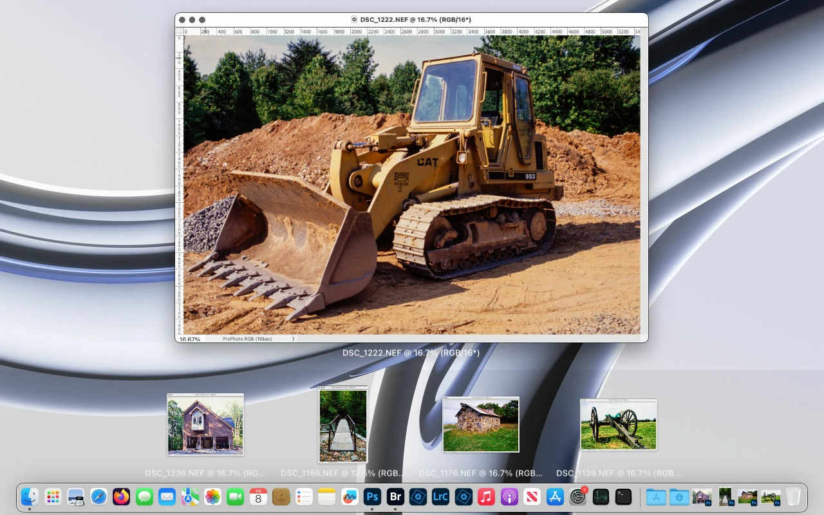824x515 pixels.
Task: Open Finder from the Dock
Action: (x=30, y=497)
